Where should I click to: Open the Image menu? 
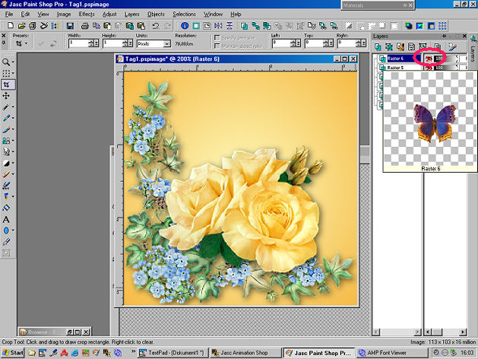pos(64,14)
